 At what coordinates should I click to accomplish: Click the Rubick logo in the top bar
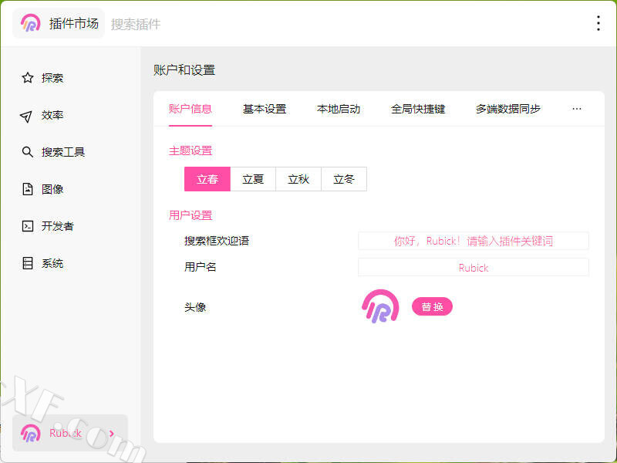[30, 23]
